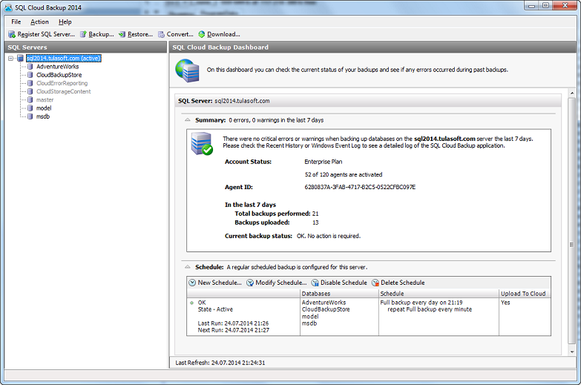Click the Delete Schedule icon
The height and width of the screenshot is (385, 581).
pyautogui.click(x=375, y=283)
